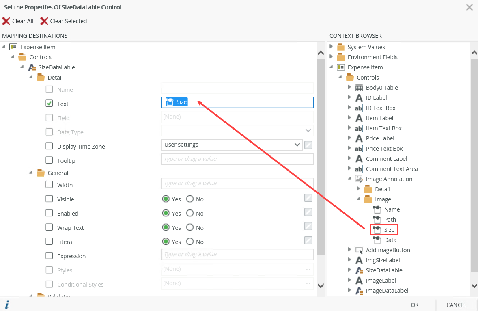Enable the Tooltip property checkbox
Screen dimensions: 478x311
pyautogui.click(x=50, y=160)
